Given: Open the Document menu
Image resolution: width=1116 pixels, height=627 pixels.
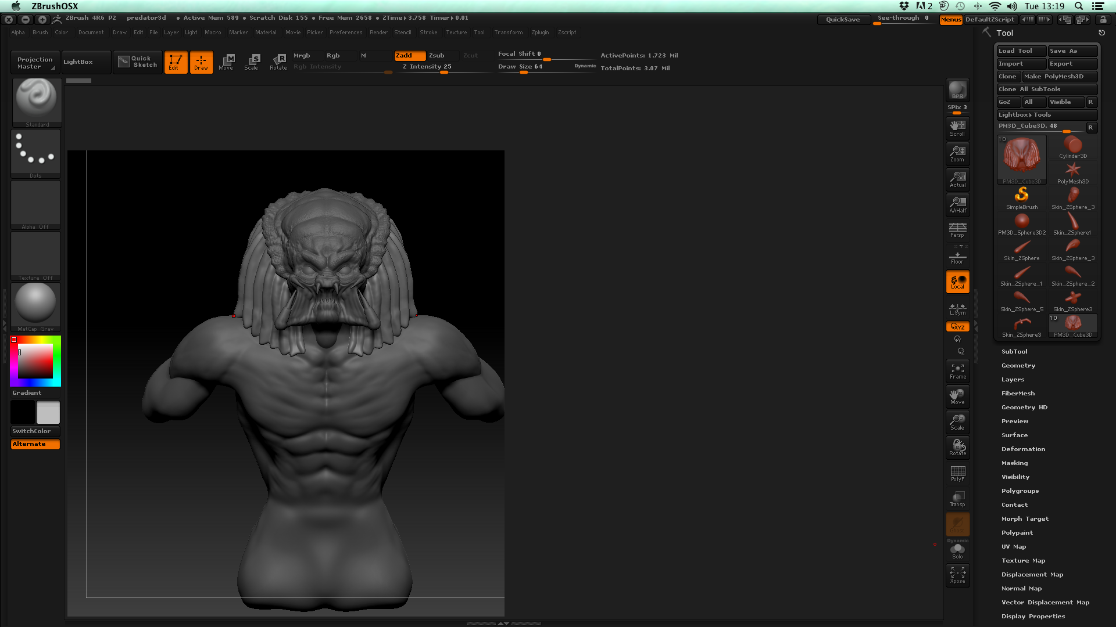Looking at the screenshot, I should coord(91,33).
